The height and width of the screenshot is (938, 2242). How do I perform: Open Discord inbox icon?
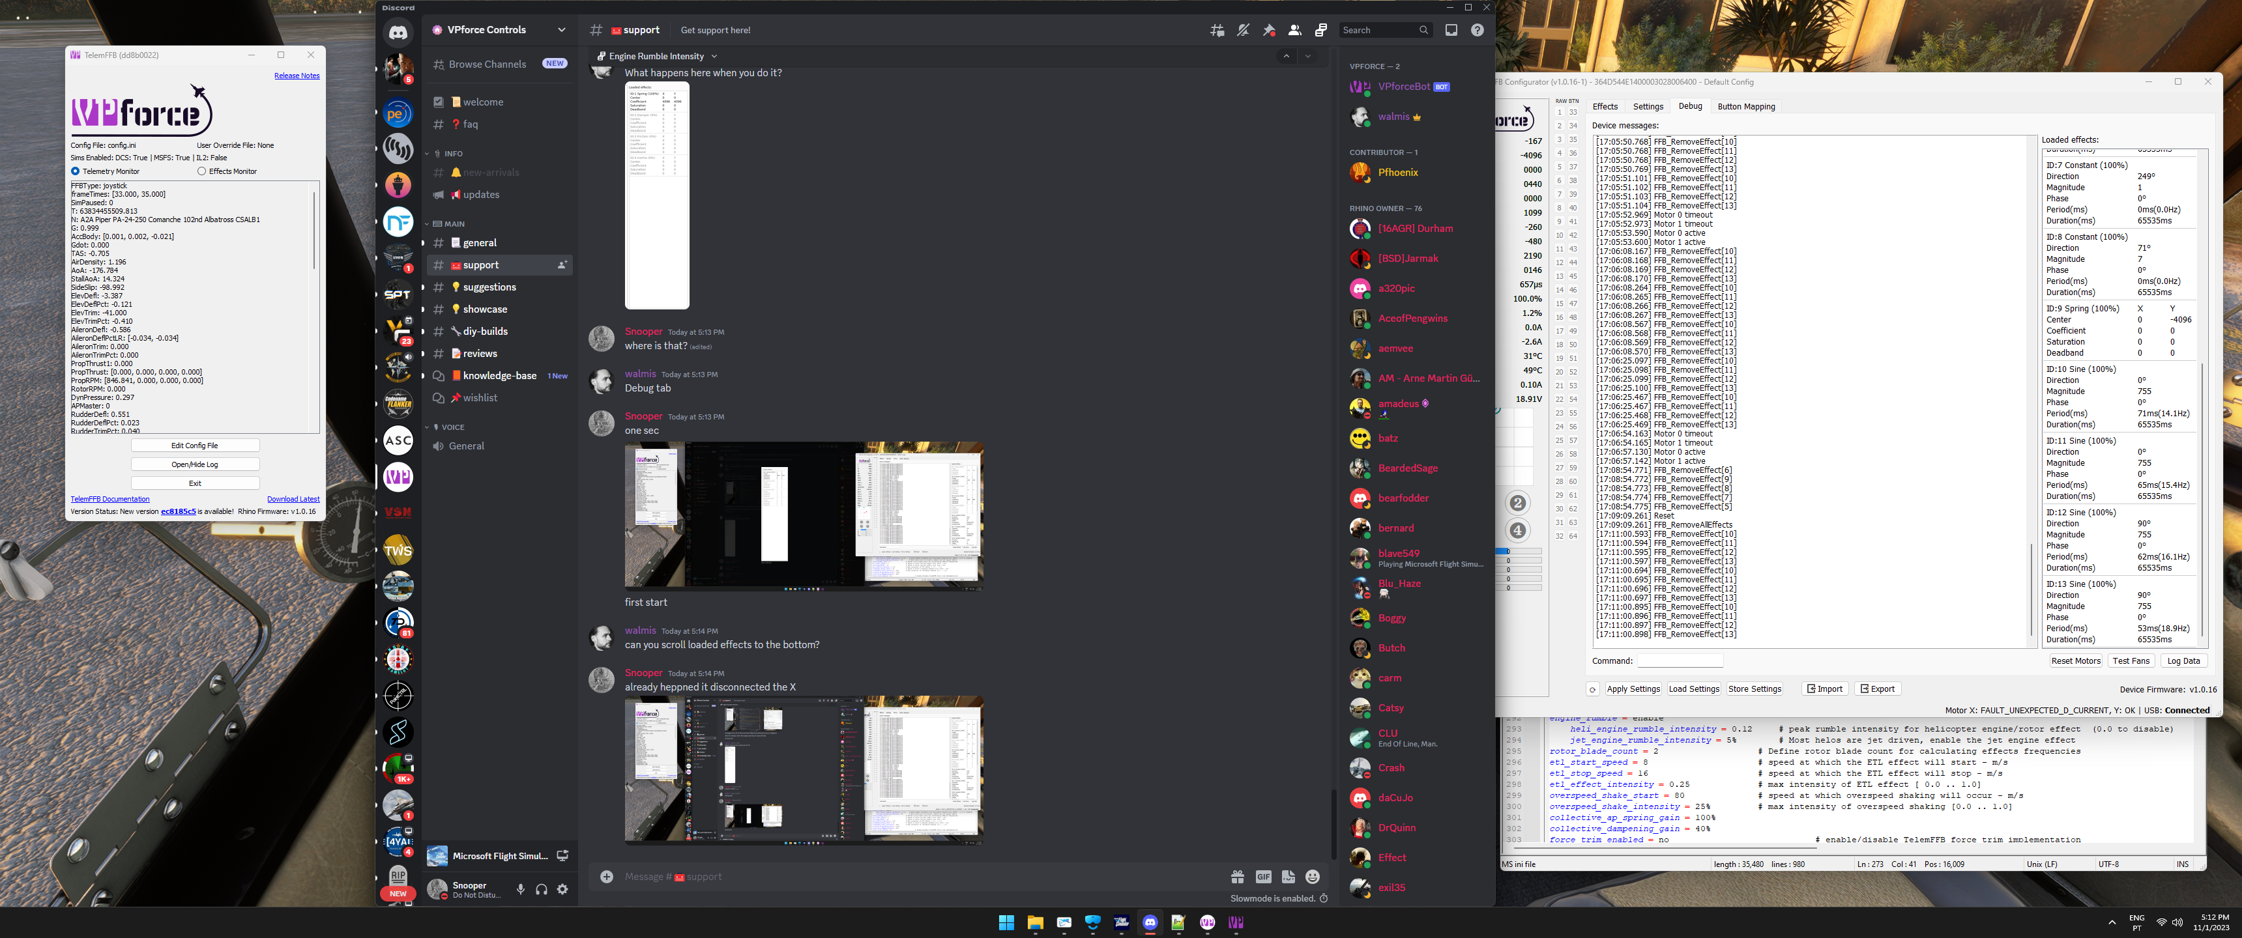click(x=1451, y=31)
